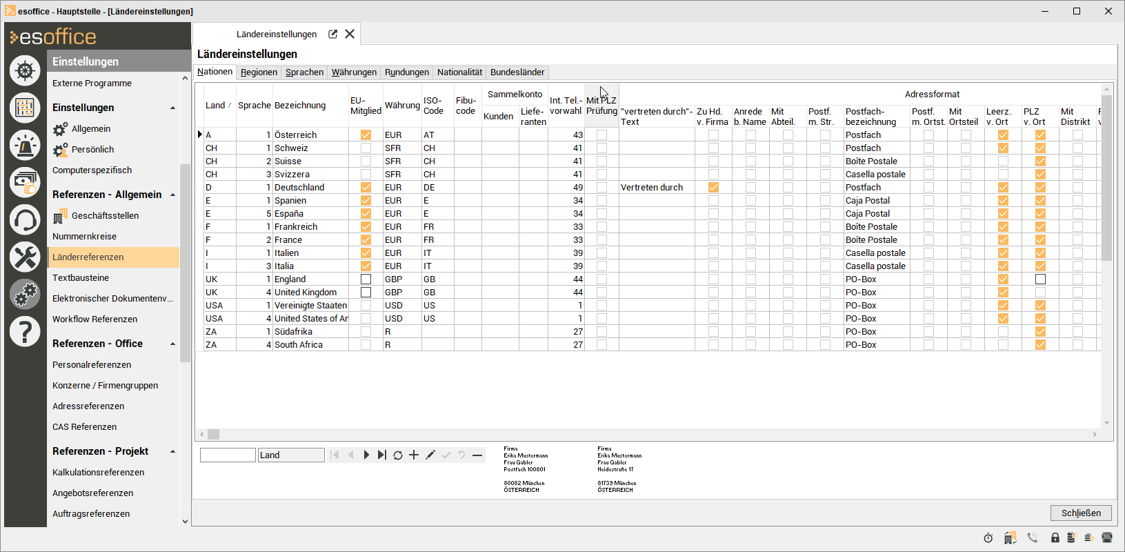The height and width of the screenshot is (552, 1125).
Task: Uncheck Zu Hd. v. Firma for Deutschland
Action: point(713,188)
